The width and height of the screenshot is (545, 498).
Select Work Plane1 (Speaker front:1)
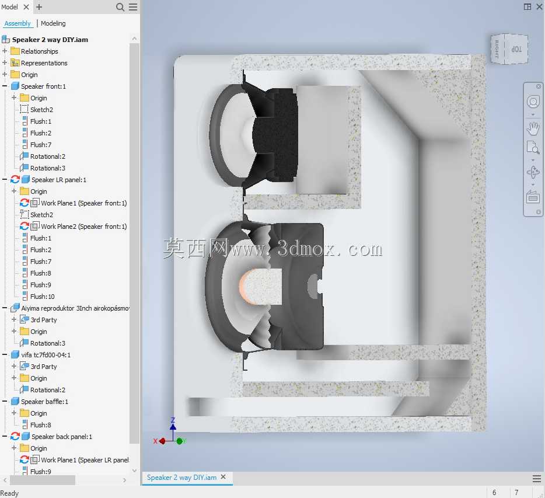point(84,203)
